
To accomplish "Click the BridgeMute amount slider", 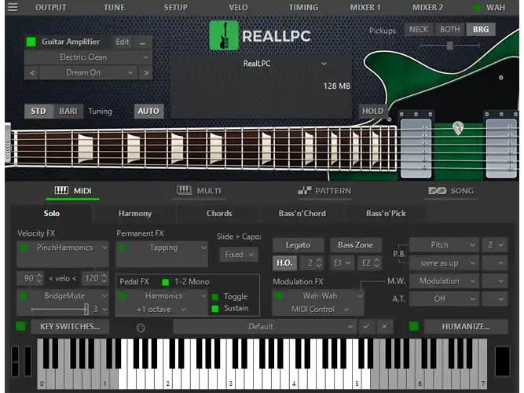I will [60, 310].
